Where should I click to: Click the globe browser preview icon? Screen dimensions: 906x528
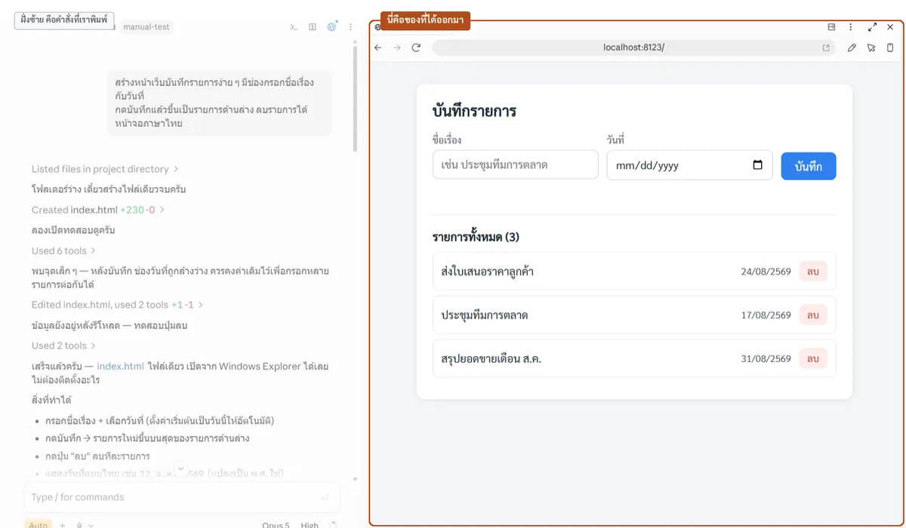tap(331, 27)
